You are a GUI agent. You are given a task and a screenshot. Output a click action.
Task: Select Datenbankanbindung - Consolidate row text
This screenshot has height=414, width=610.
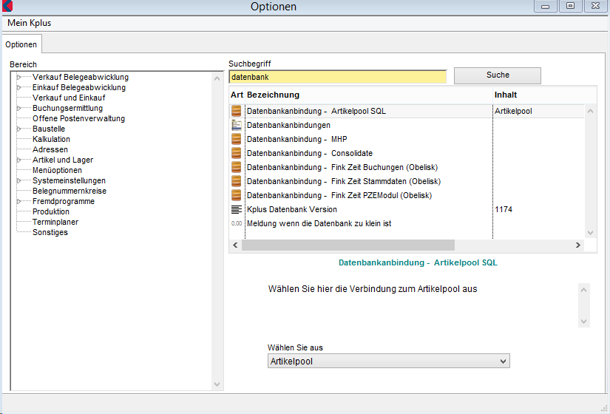point(310,153)
